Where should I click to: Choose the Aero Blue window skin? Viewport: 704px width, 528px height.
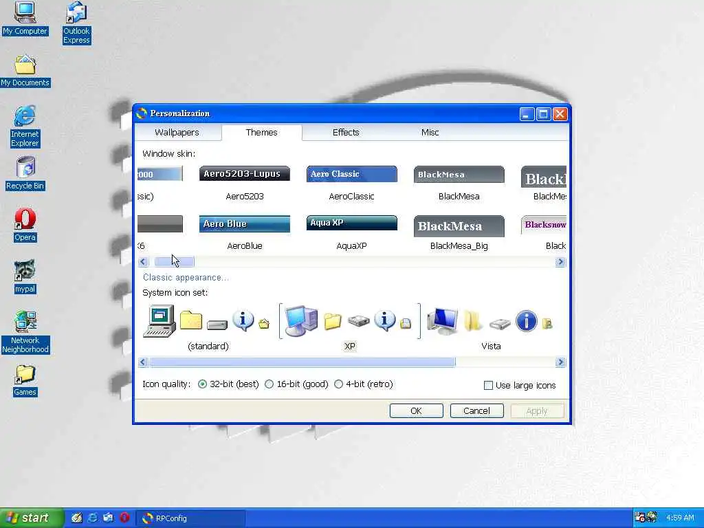pyautogui.click(x=245, y=232)
